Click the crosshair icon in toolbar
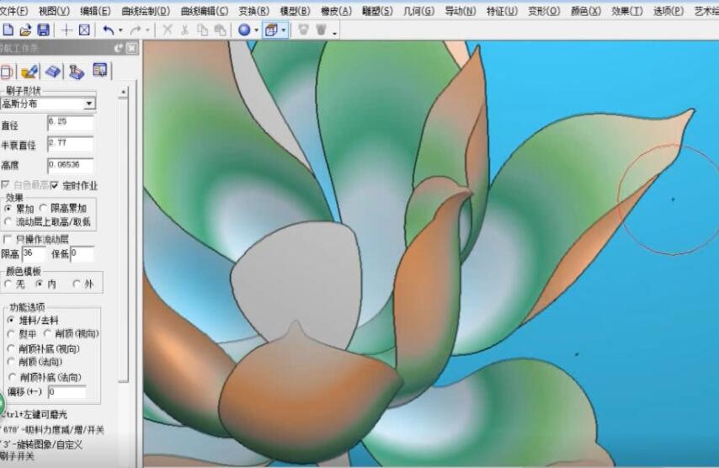Screen dimensions: 719x468 (x=67, y=29)
